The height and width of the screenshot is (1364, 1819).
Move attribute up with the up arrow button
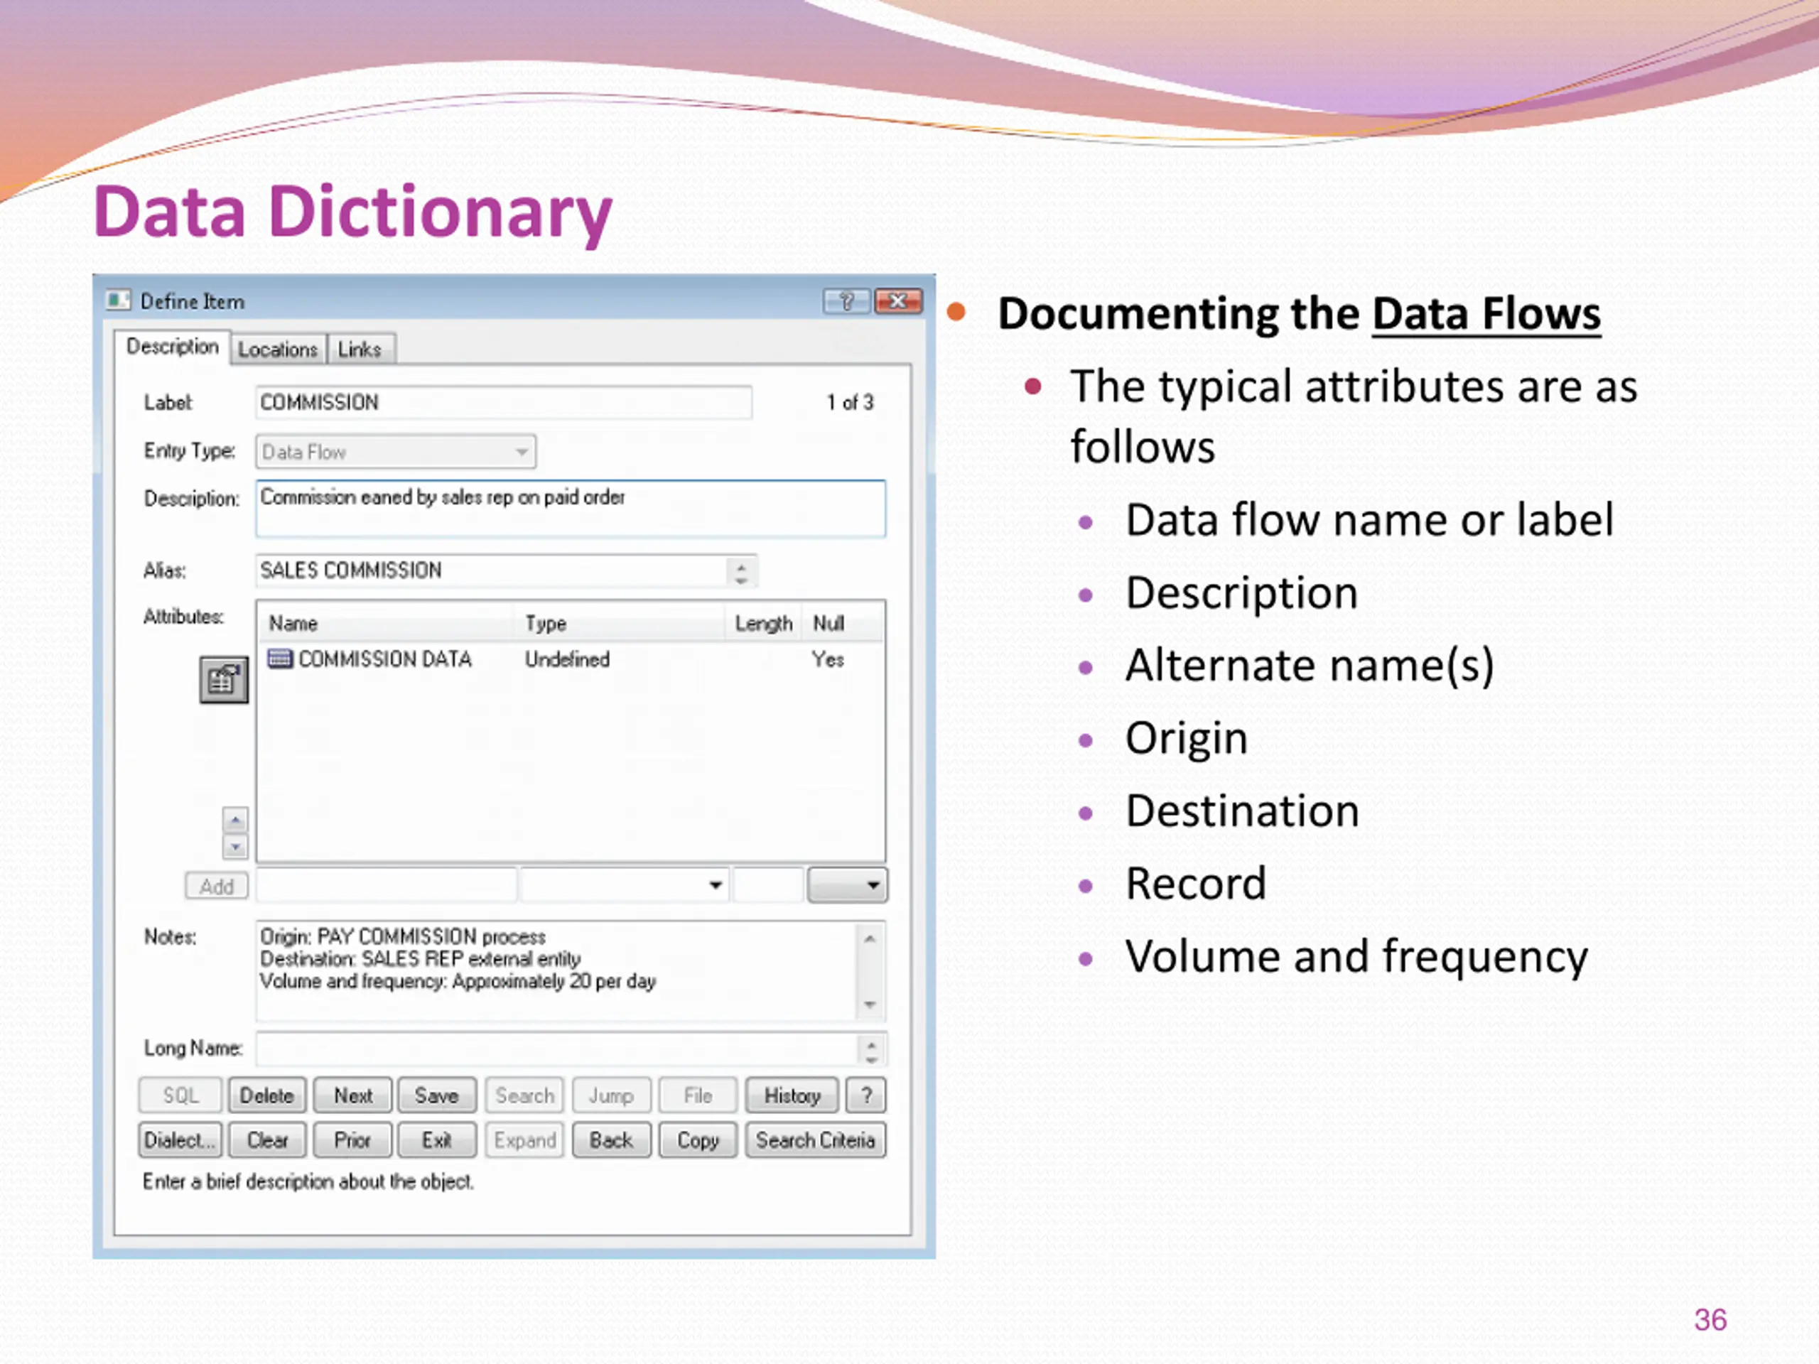click(235, 820)
